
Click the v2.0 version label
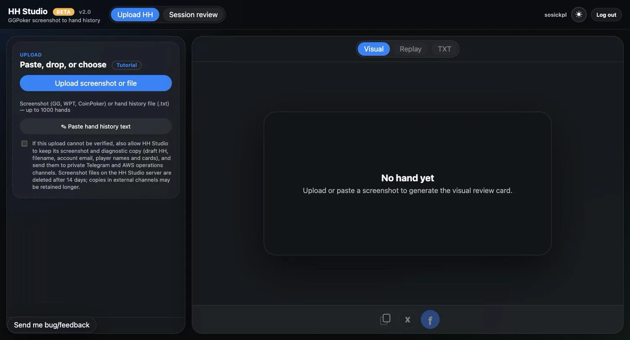pos(85,12)
